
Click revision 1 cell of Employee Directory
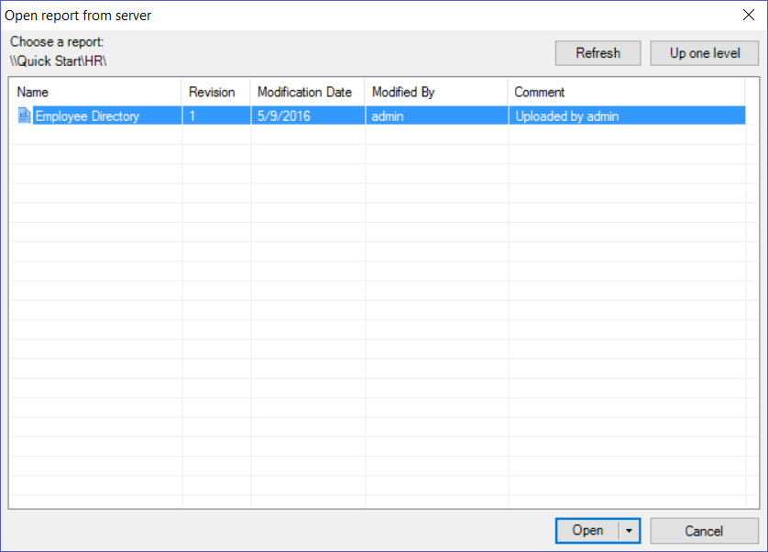pos(216,116)
